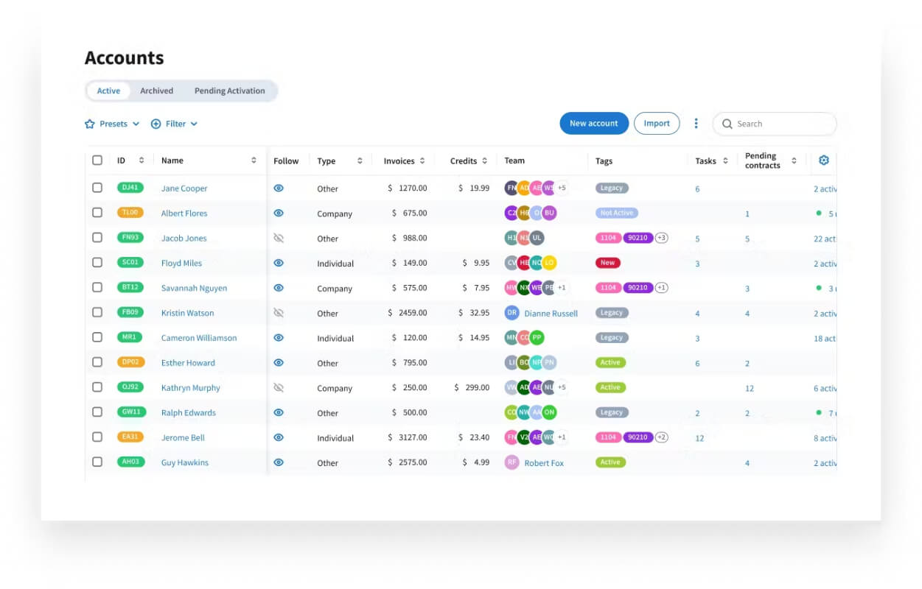Click the New account button

[x=594, y=124]
